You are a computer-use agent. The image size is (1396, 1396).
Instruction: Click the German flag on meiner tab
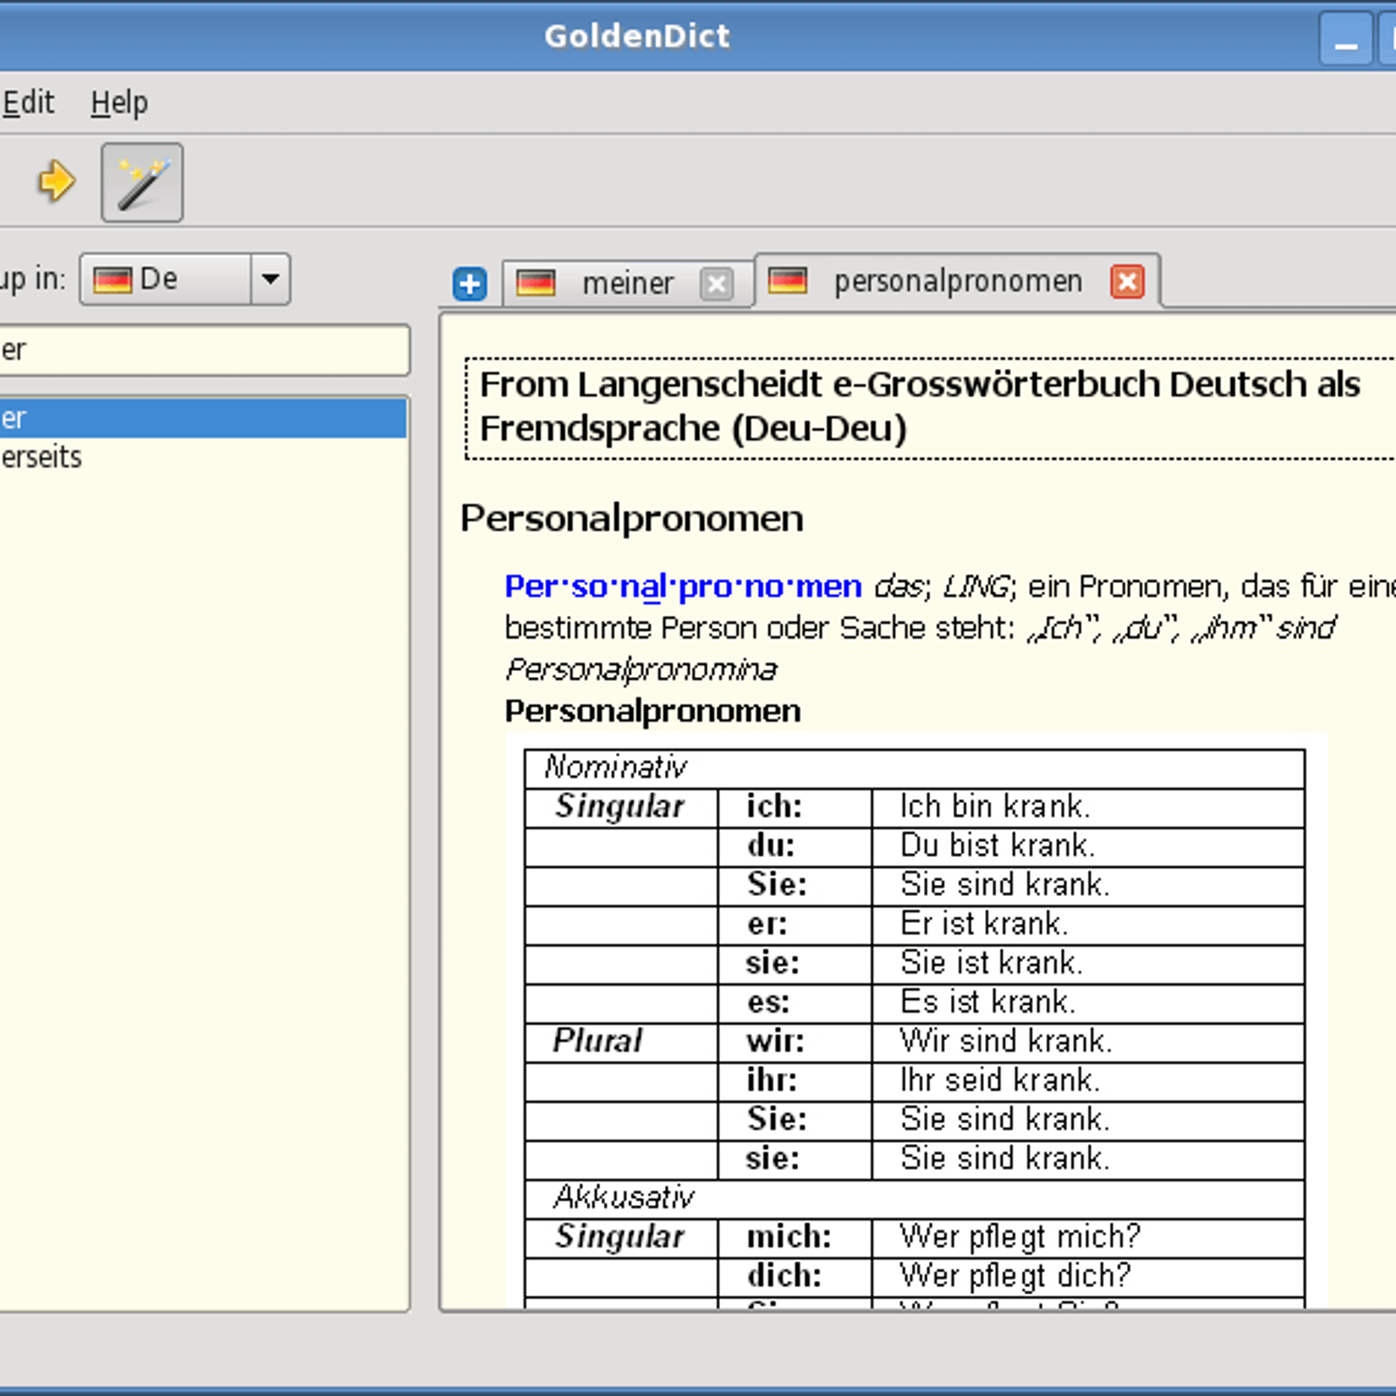tap(536, 283)
